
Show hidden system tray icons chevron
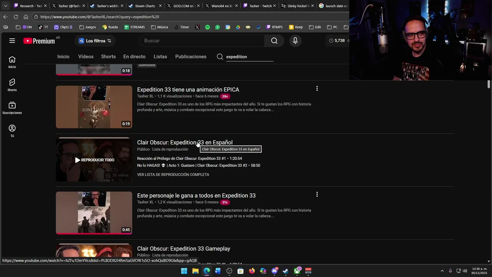[442, 271]
